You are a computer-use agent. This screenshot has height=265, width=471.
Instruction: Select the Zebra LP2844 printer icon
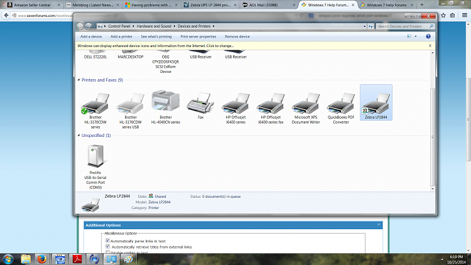376,102
